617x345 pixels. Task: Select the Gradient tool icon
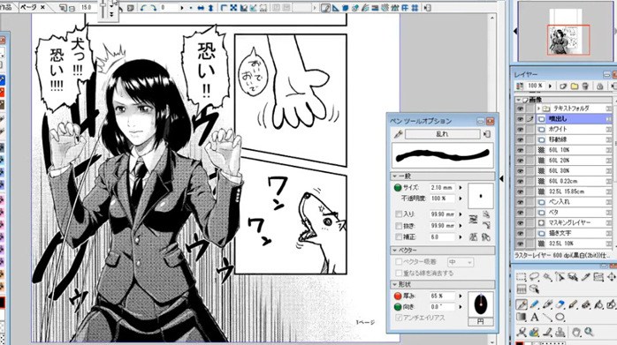click(x=522, y=317)
